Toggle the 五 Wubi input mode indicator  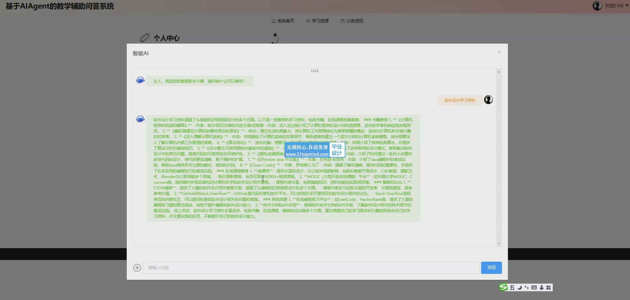[x=512, y=287]
